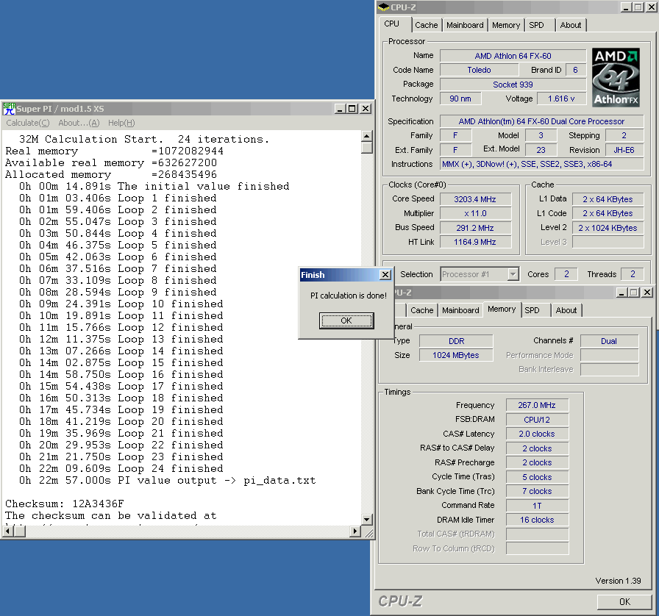Click OK in the Finish dialog
Image resolution: width=659 pixels, height=616 pixels.
[346, 320]
